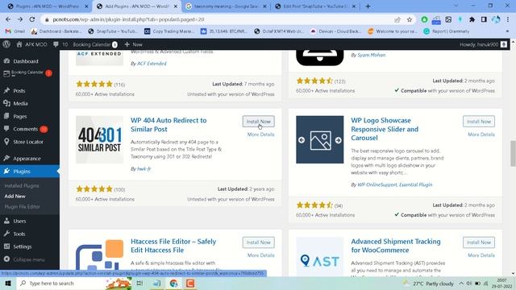Viewport: 516px width, 290px height.
Task: Open Tools menu in sidebar
Action: [19, 234]
